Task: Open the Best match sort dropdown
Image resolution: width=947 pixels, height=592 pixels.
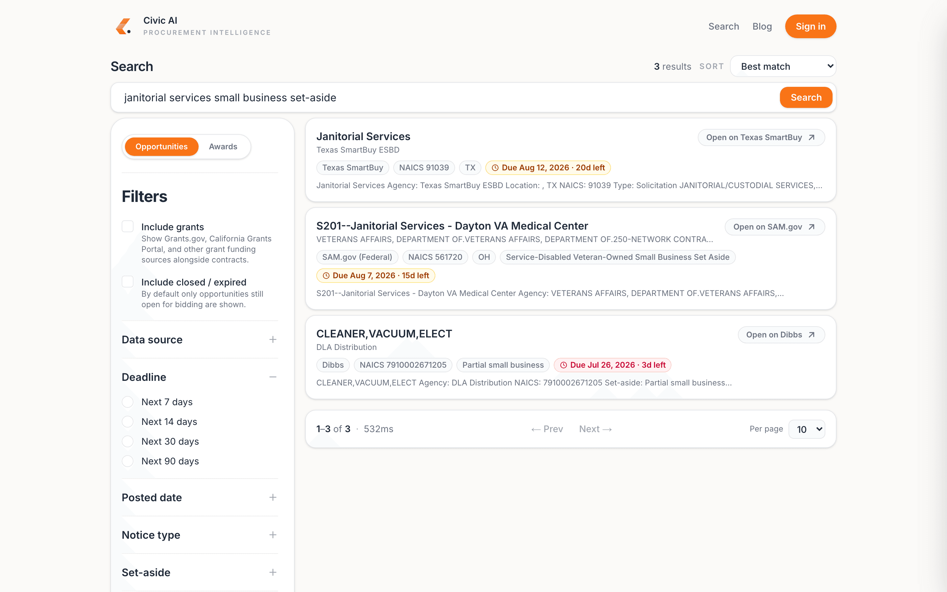Action: [783, 66]
